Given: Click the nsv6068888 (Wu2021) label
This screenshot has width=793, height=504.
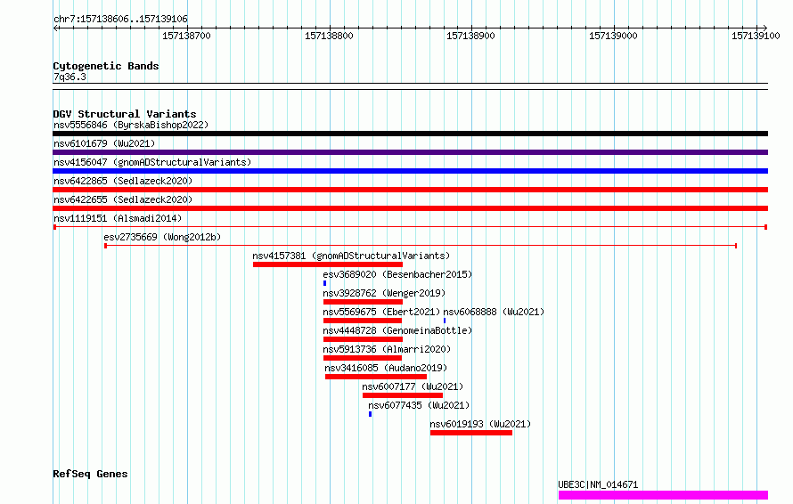Looking at the screenshot, I should 494,312.
